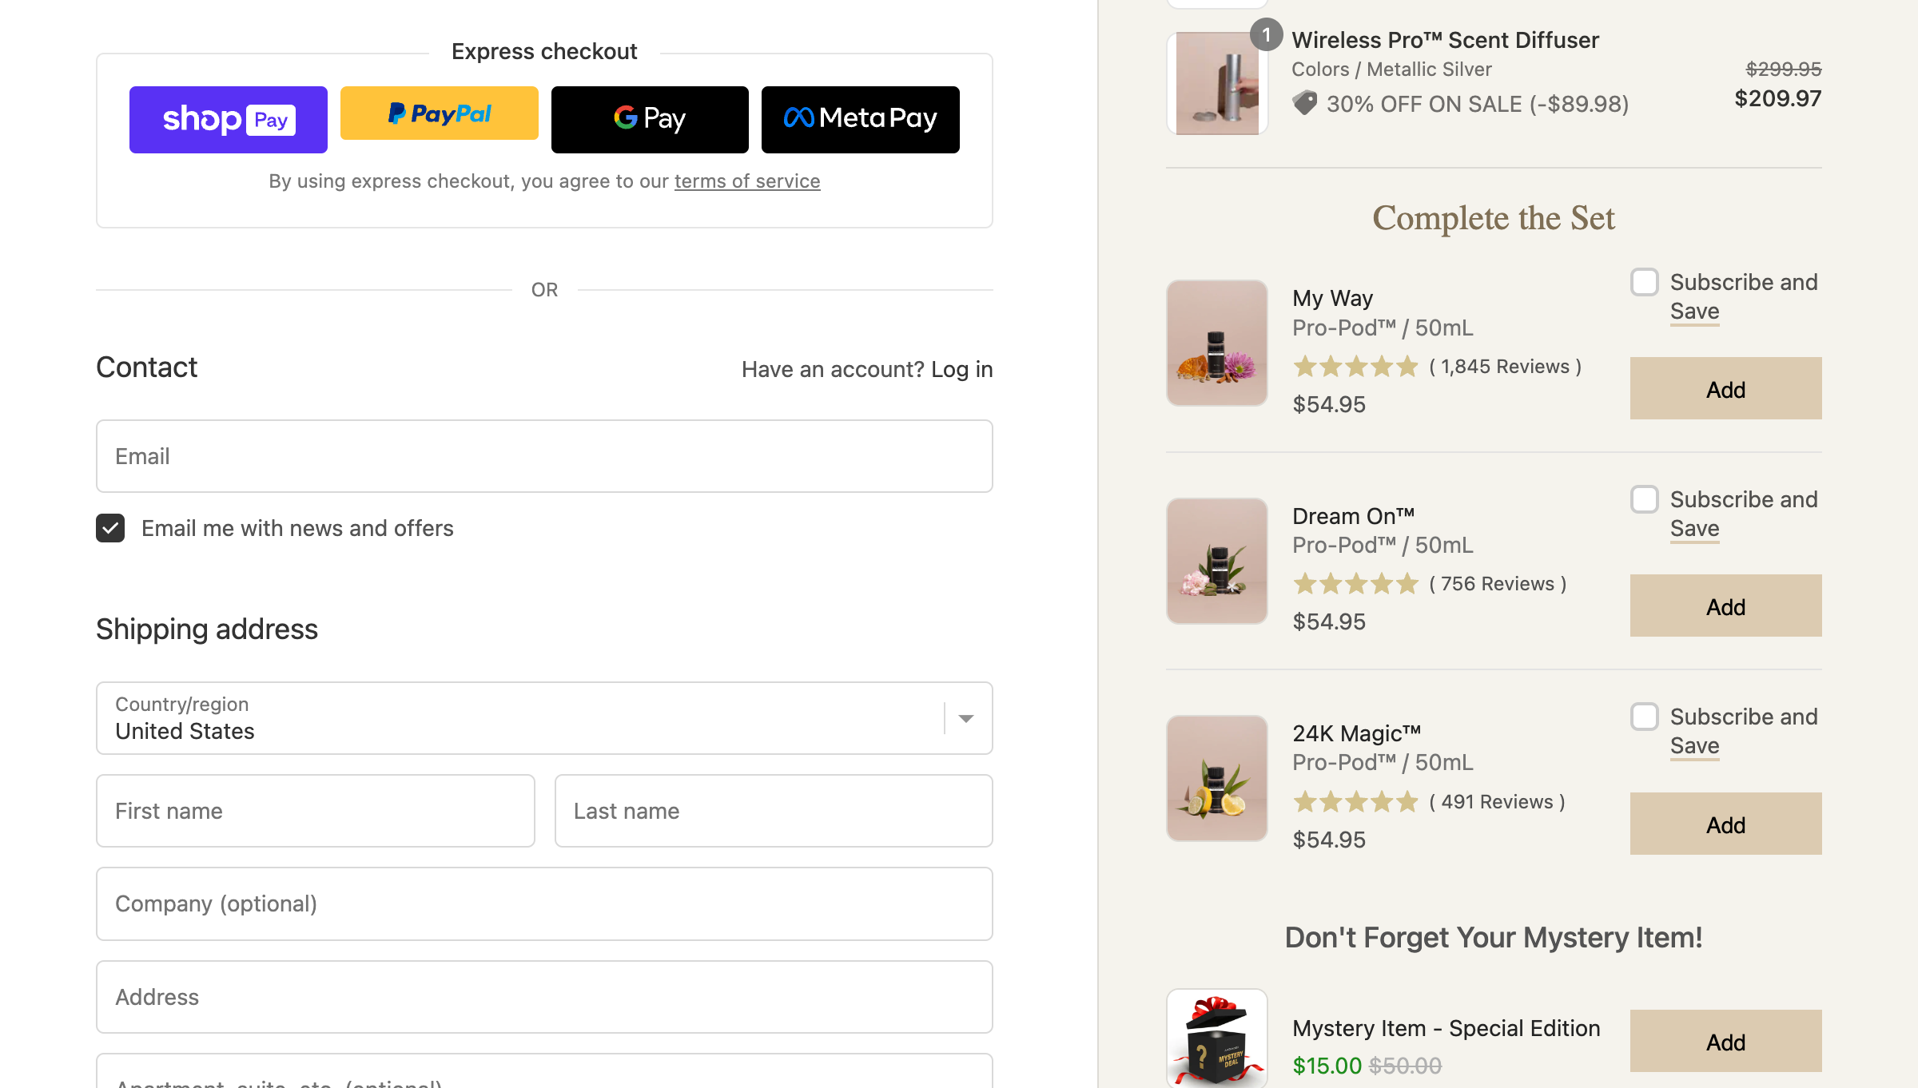Open Wireless Pro Scent Diffuser thumbnail
1918x1088 pixels.
point(1216,83)
